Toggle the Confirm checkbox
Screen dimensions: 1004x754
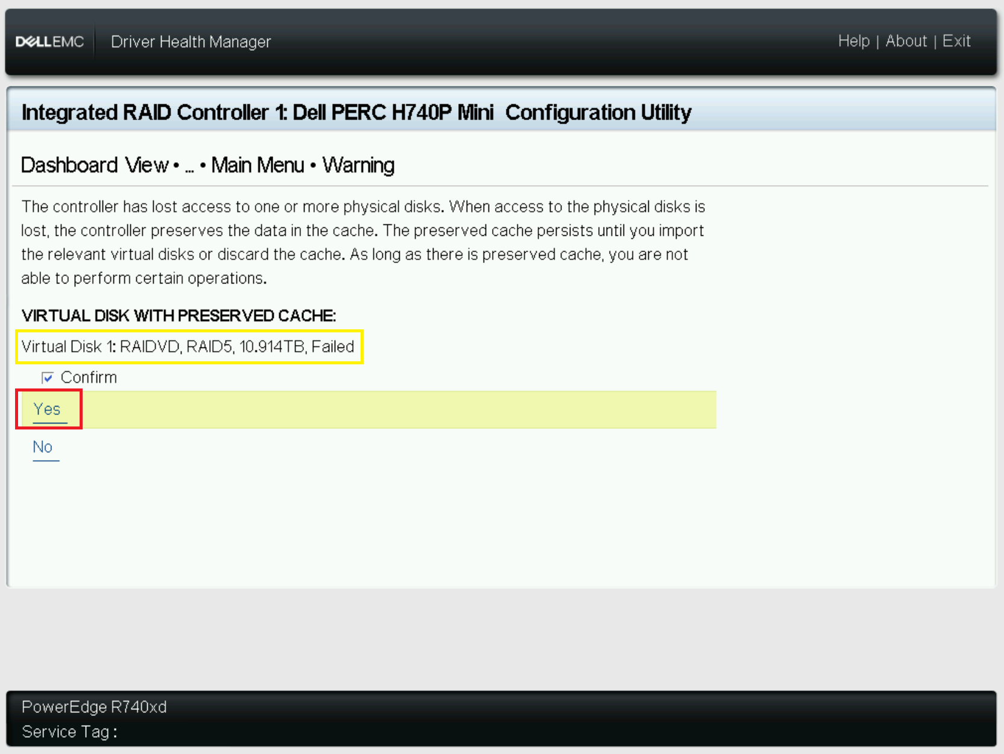[48, 377]
